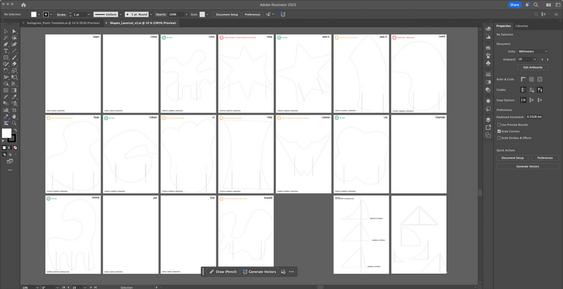Image resolution: width=563 pixels, height=289 pixels.
Task: Enable Use Preview Bounds checkbox
Action: click(x=499, y=125)
